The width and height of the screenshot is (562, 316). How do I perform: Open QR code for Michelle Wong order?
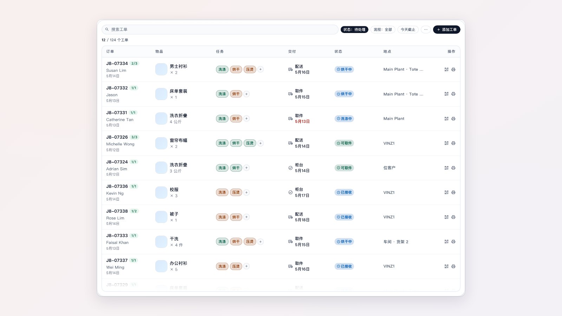coord(446,143)
